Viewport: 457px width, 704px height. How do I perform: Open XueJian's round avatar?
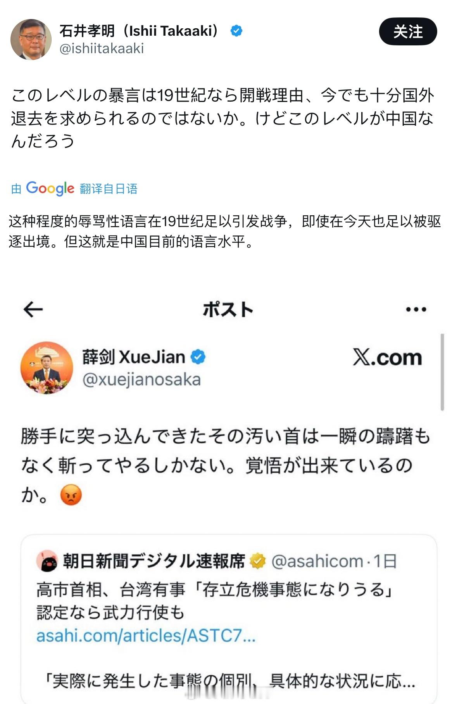click(x=47, y=368)
